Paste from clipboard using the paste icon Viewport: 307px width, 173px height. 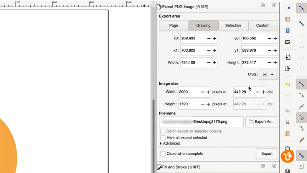287,133
